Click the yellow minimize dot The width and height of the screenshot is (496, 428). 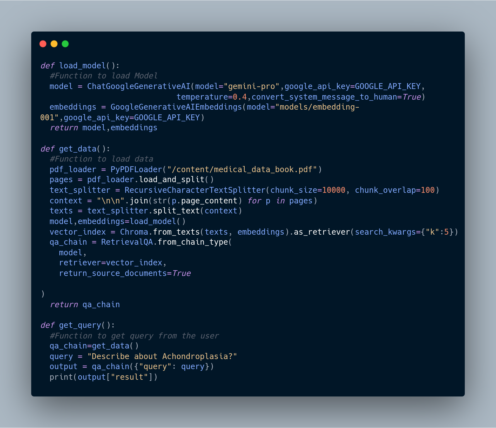pyautogui.click(x=54, y=44)
